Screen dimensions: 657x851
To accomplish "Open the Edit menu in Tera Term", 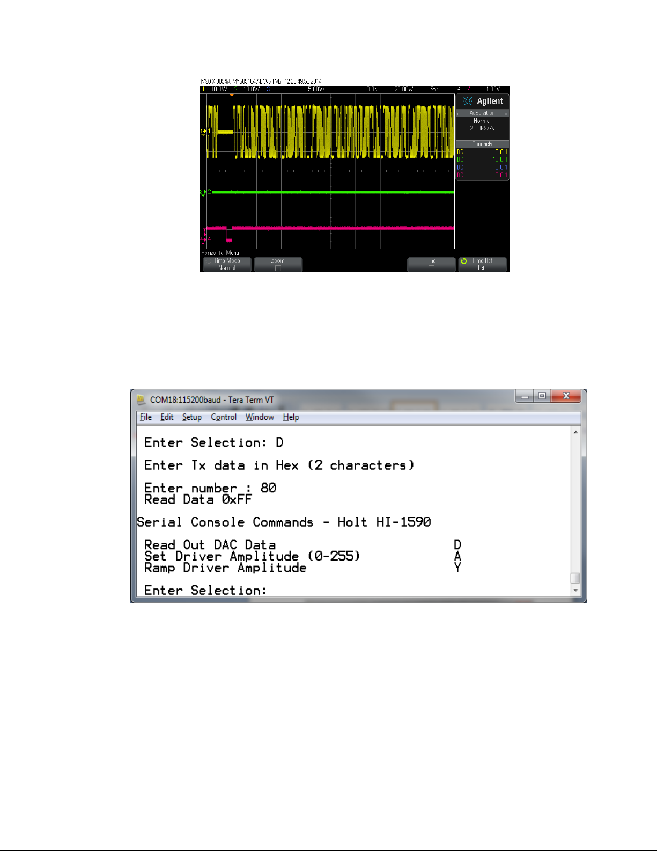I will pos(167,417).
